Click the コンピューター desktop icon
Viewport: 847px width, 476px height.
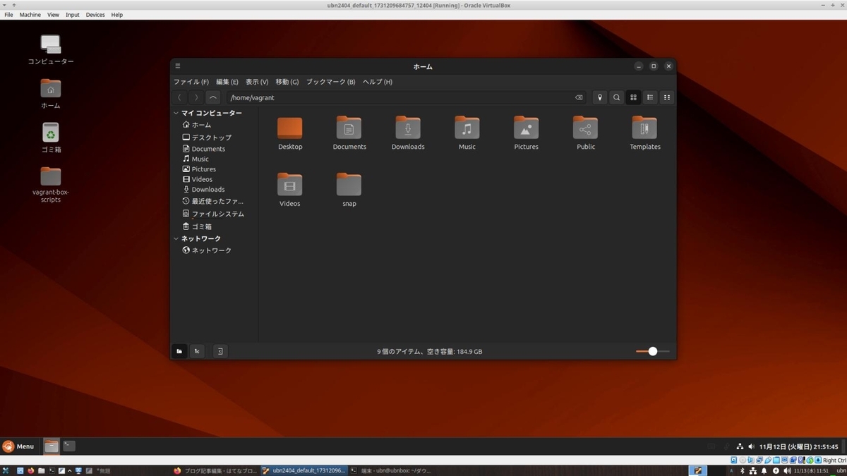point(51,44)
